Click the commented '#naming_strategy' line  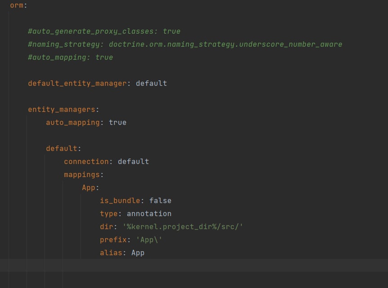tap(185, 44)
